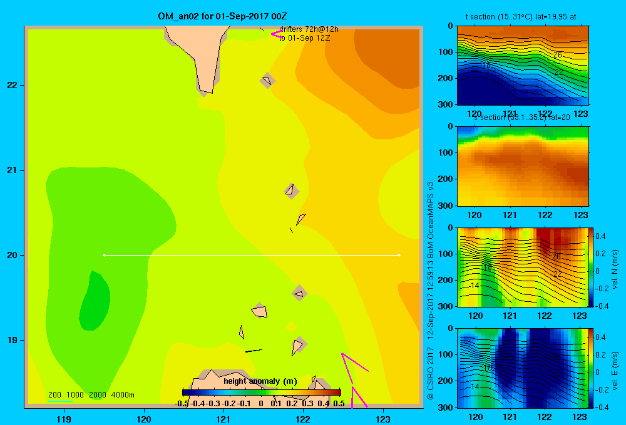Click the 0.4 tick on the vel. N colorbar

point(601,236)
